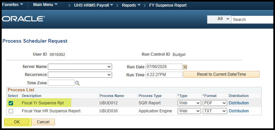
Task: Open the Run Date calendar picker
Action: tap(185, 67)
